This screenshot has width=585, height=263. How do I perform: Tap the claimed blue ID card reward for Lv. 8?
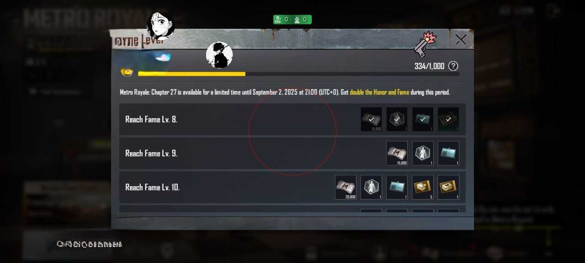(423, 119)
